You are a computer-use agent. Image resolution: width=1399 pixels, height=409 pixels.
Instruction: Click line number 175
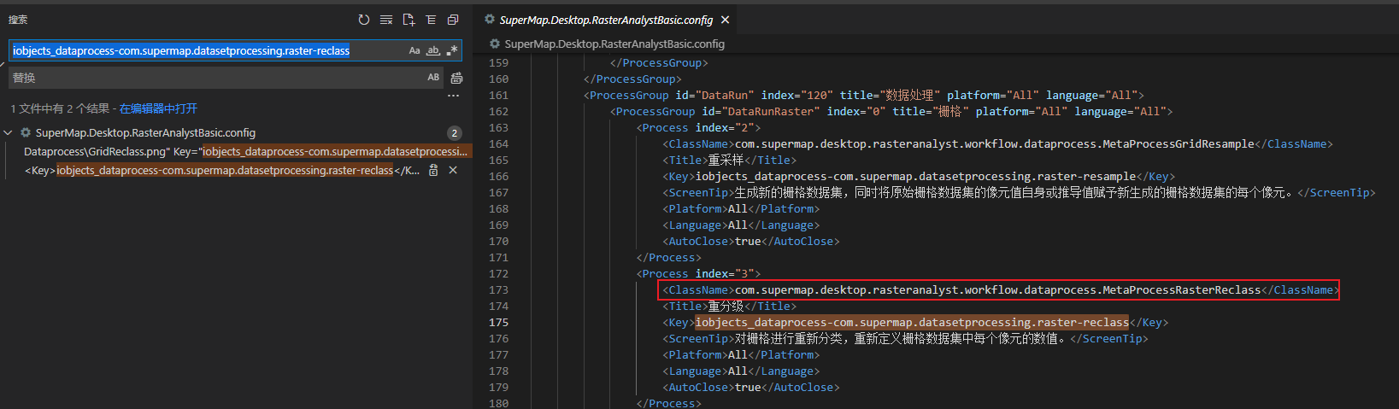[498, 322]
